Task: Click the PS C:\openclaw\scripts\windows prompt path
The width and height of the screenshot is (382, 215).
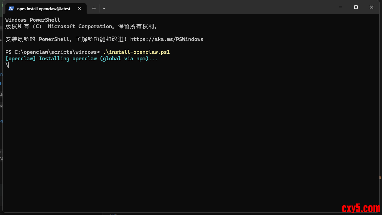Action: tap(52, 52)
